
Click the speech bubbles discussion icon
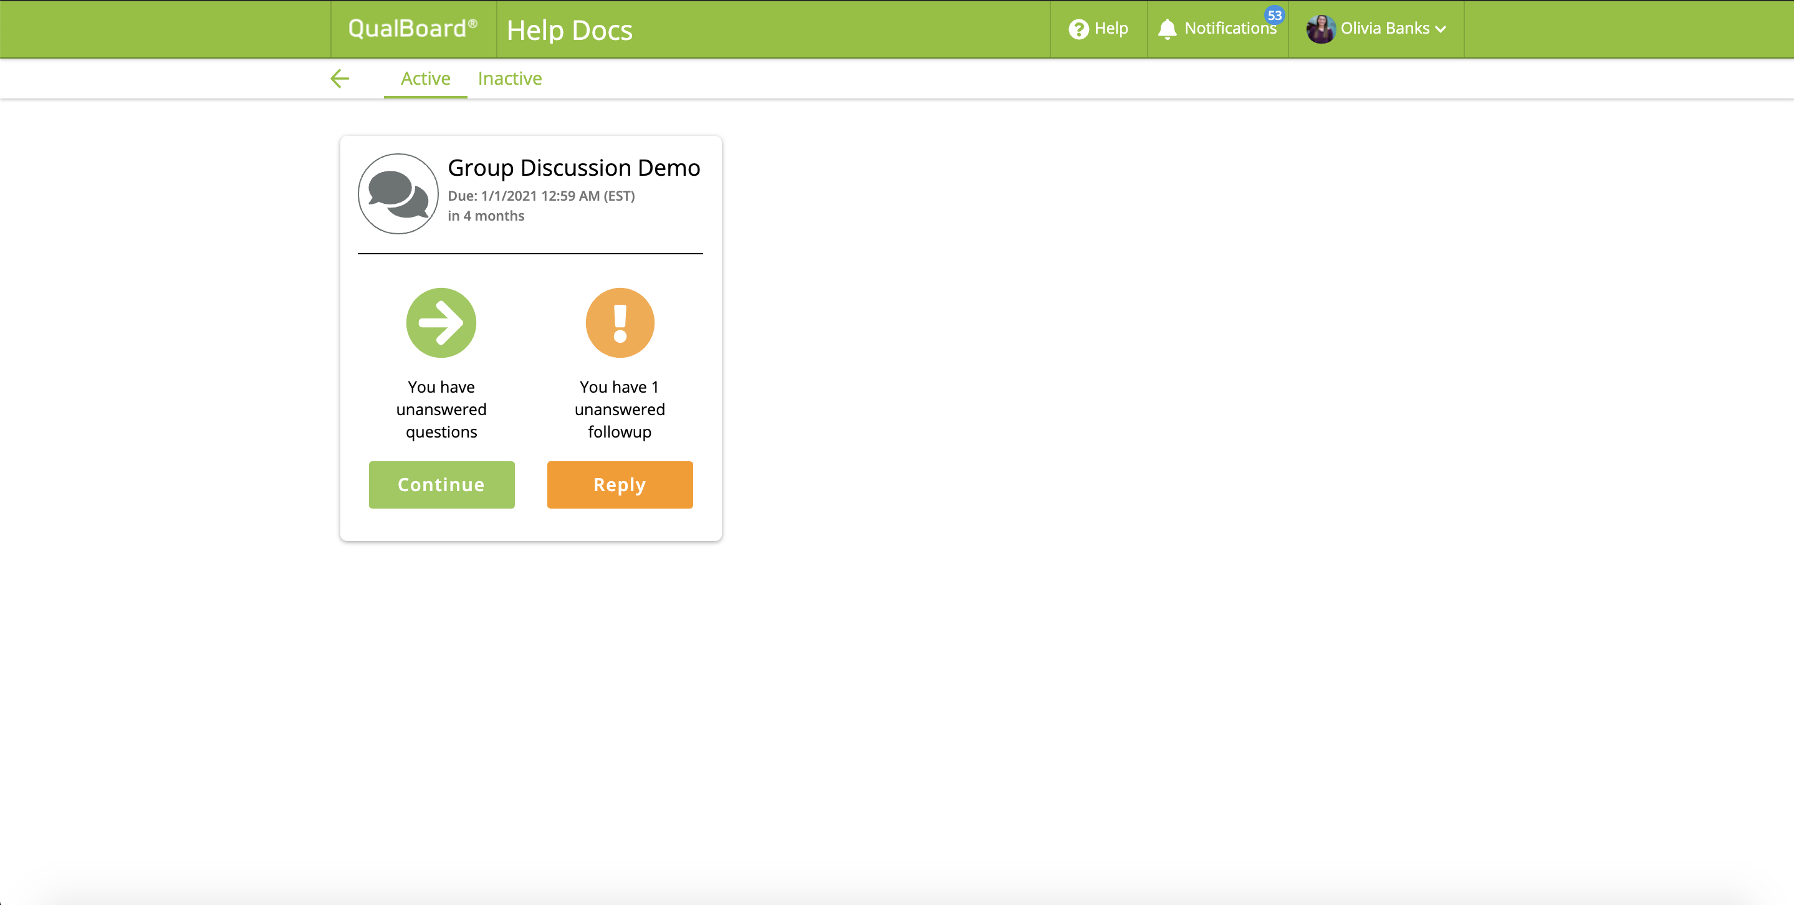coord(398,194)
